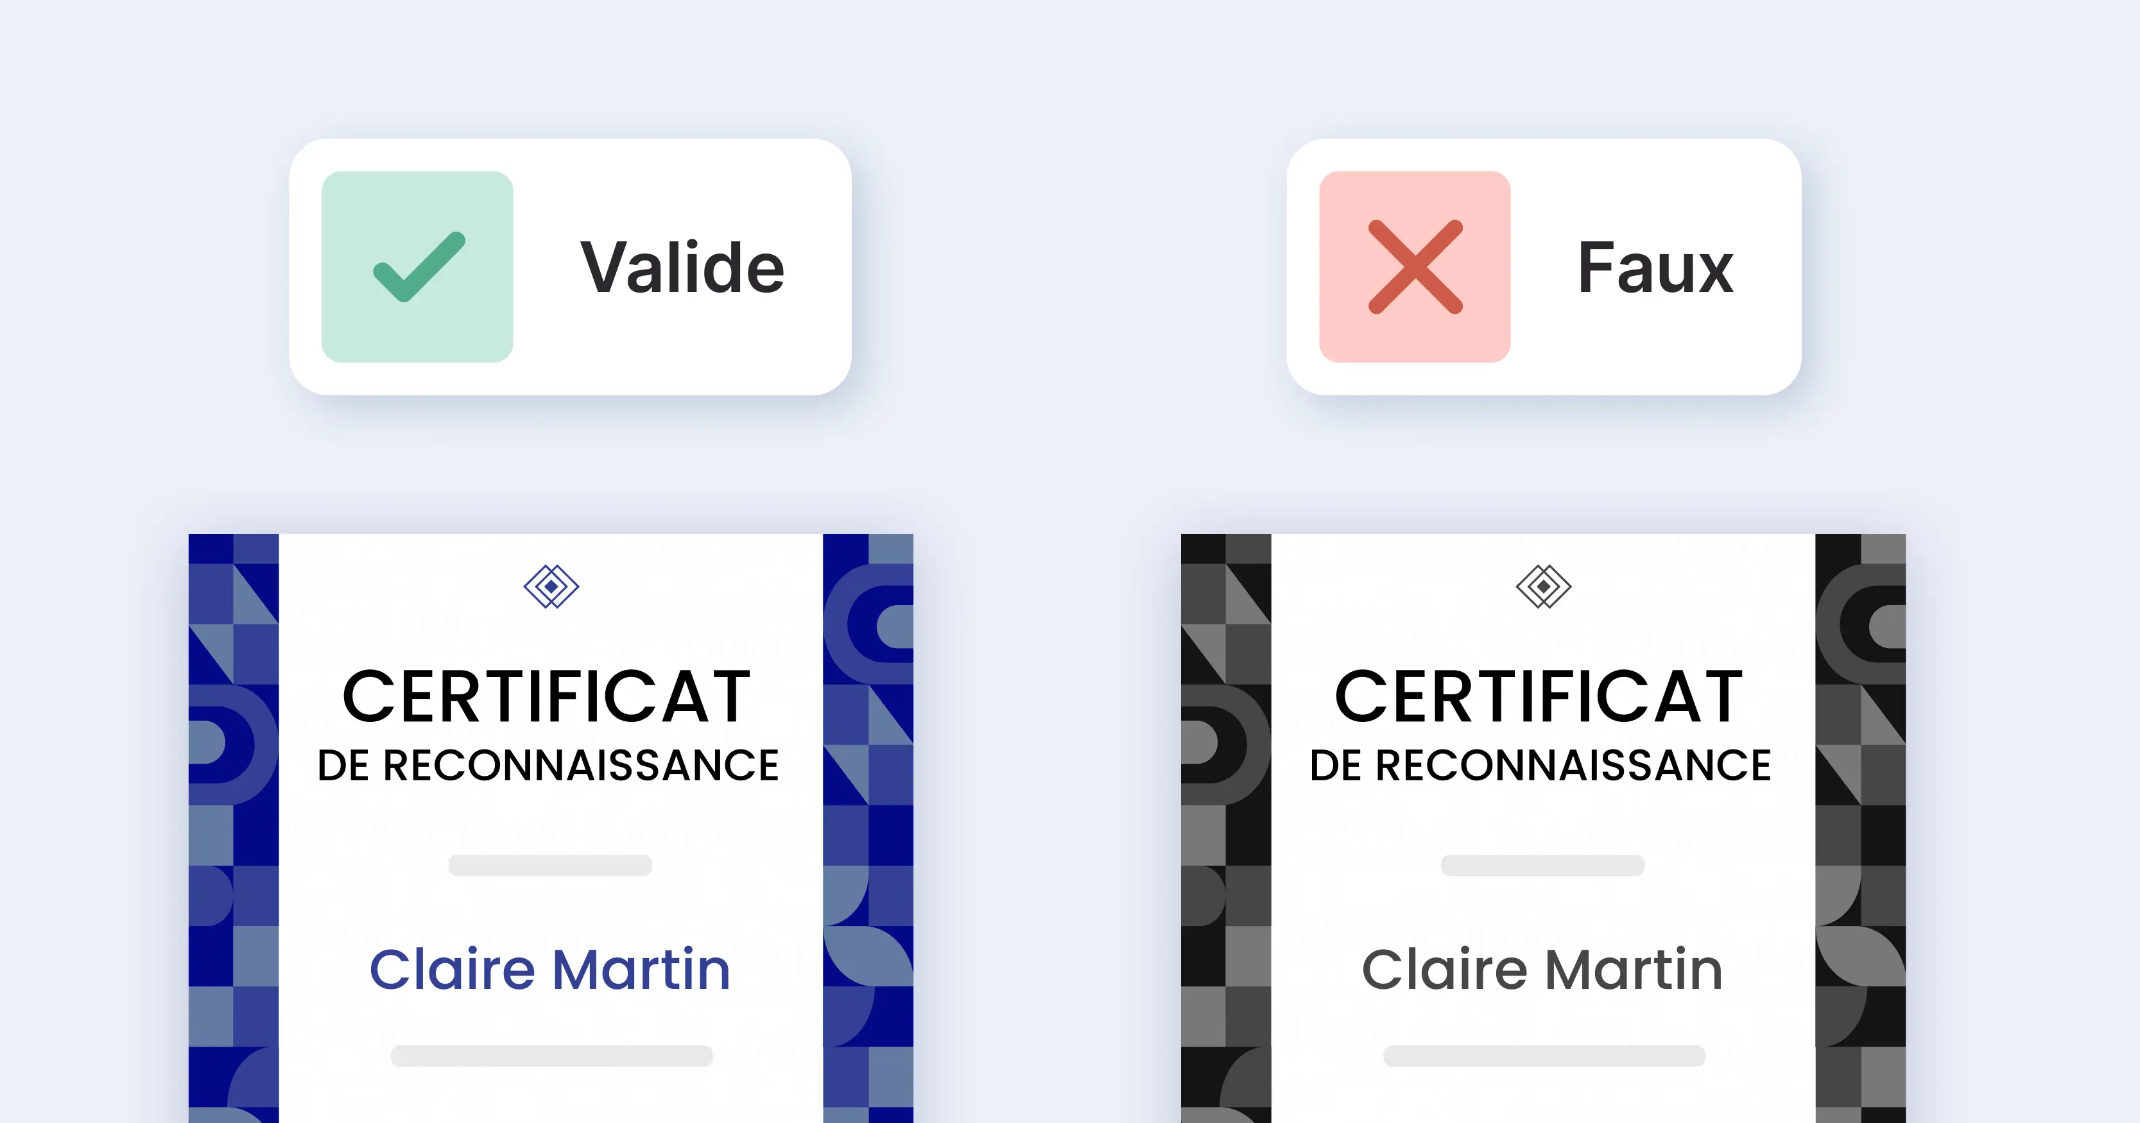2140x1123 pixels.
Task: Click the long placeholder bar below the gray name
Action: (x=1544, y=1056)
